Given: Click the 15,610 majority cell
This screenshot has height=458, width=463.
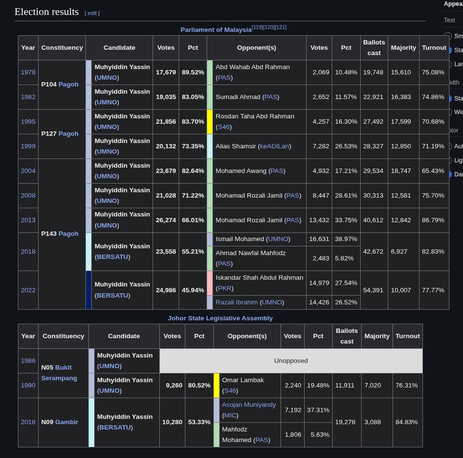Looking at the screenshot, I should [403, 72].
